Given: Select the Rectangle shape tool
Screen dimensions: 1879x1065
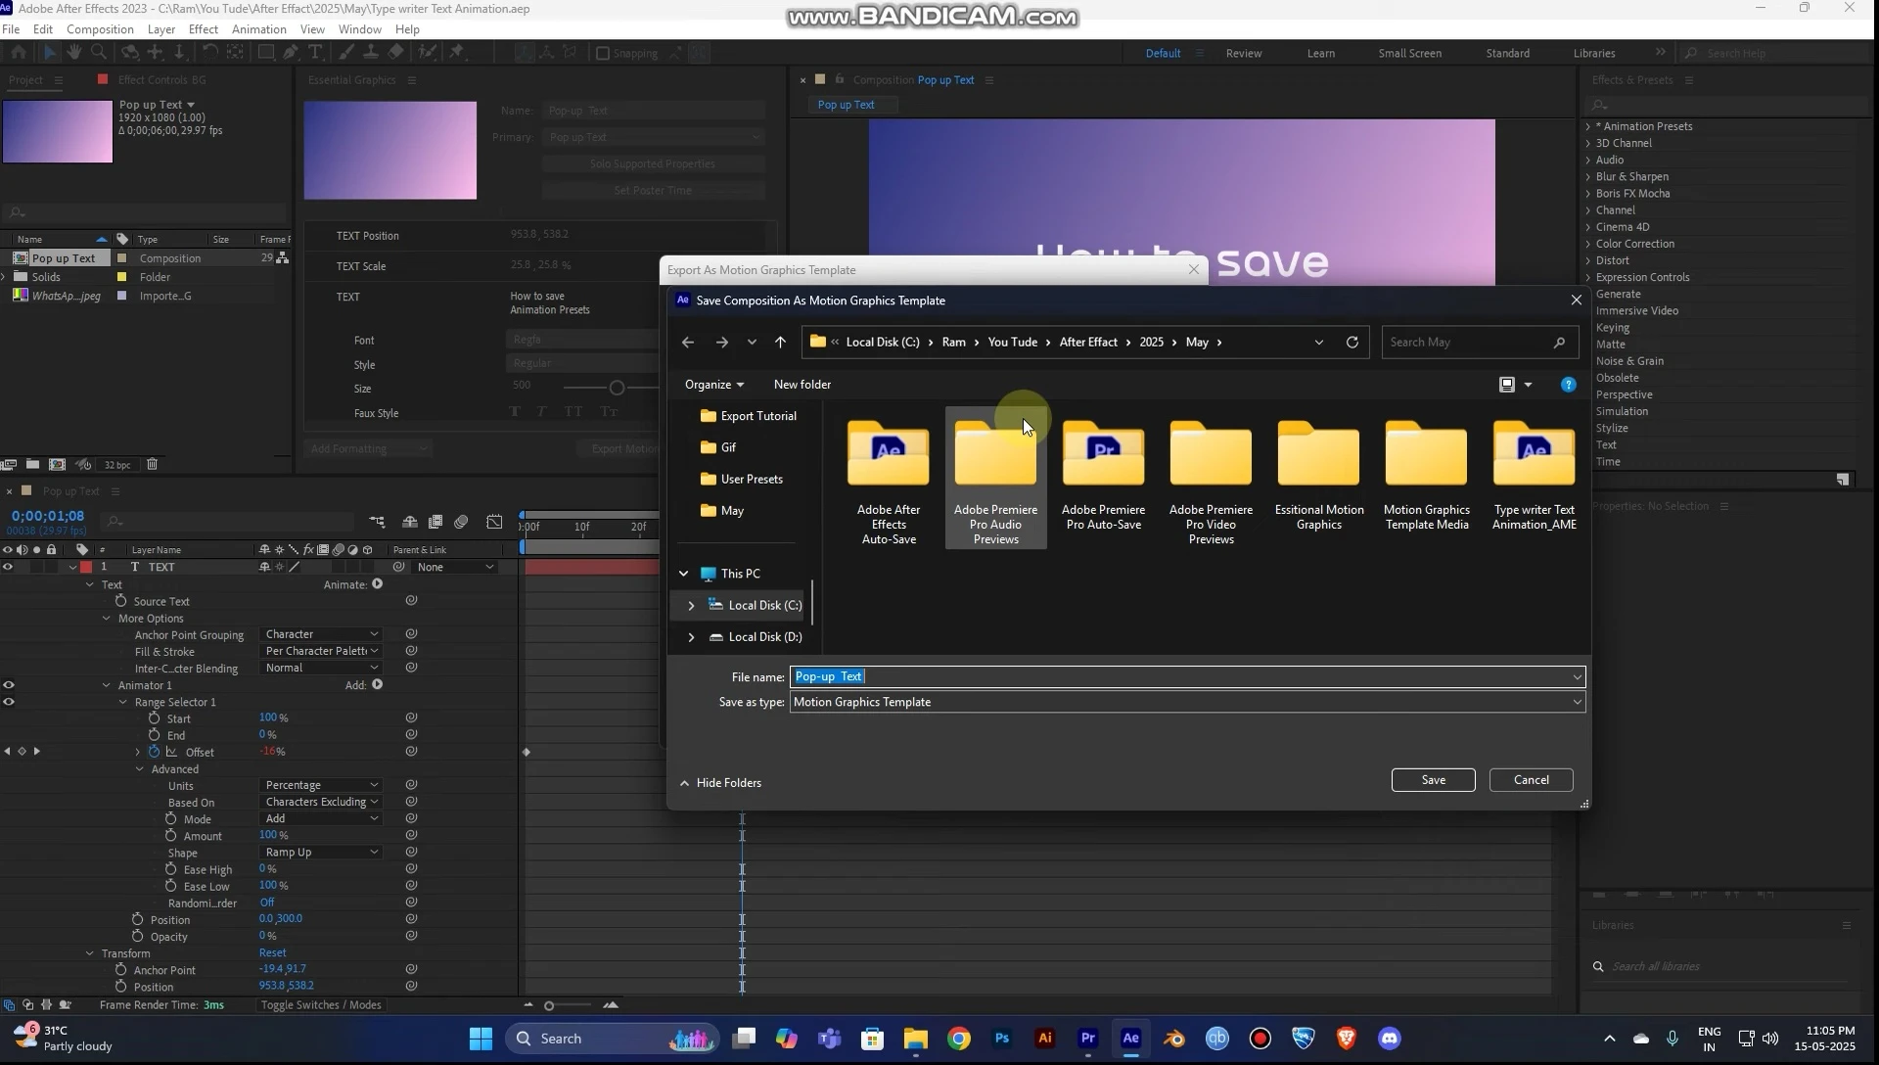Looking at the screenshot, I should click(265, 52).
